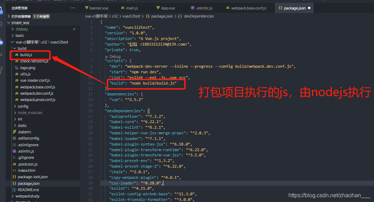
Task: Click the JS icon on webpack.base.conf.js tab
Action: (228, 8)
